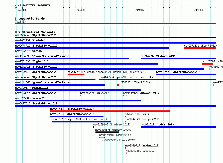The height and width of the screenshot is (163, 223).
Task: Click the nsv5493815 (ByrskaBishop2022) label
Action: pyautogui.click(x=37, y=93)
